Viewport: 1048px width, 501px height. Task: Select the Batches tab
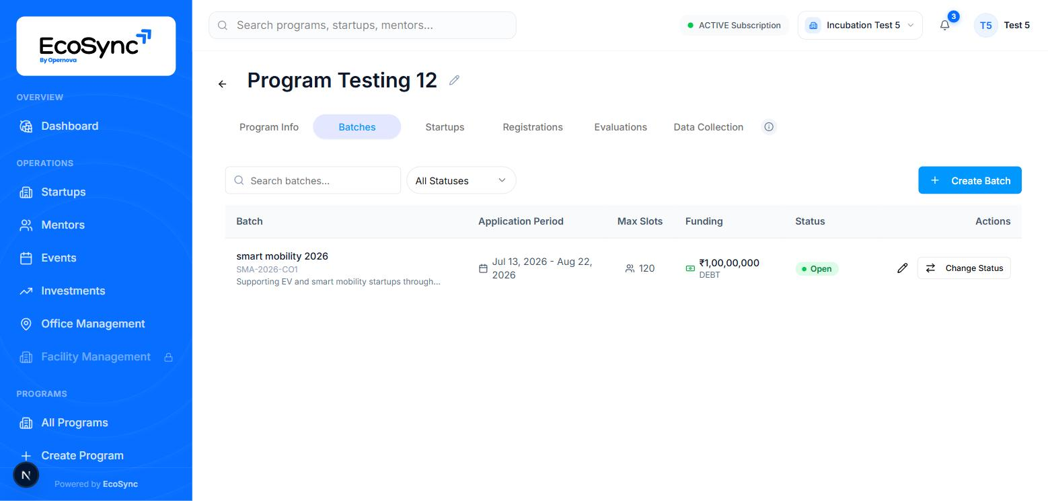tap(357, 127)
